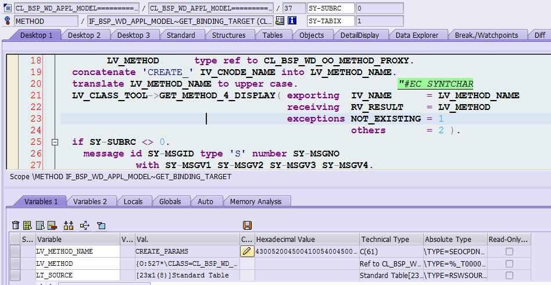Click the LV_METHOD variable cell
The height and width of the screenshot is (285, 551).
78,263
